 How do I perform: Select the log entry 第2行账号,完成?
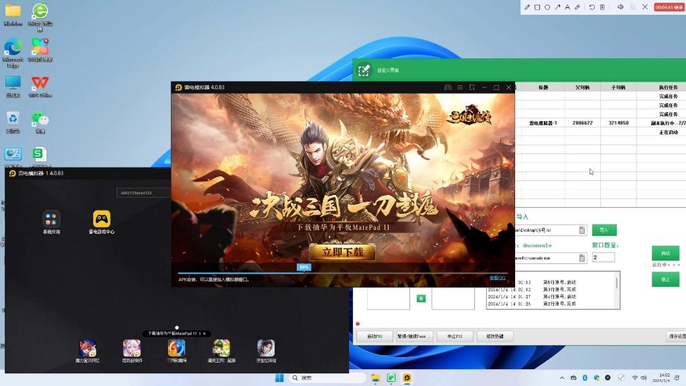559,304
